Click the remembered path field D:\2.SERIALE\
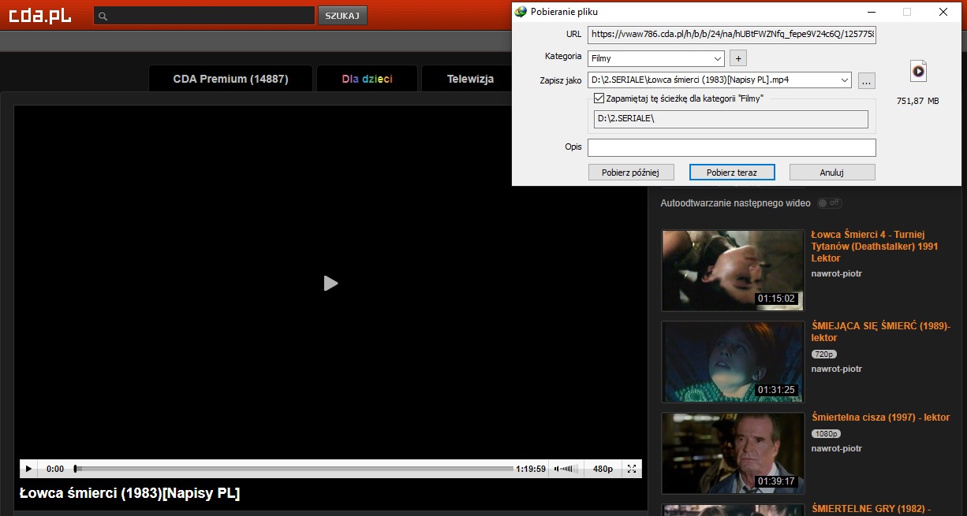967x516 pixels. tap(731, 119)
